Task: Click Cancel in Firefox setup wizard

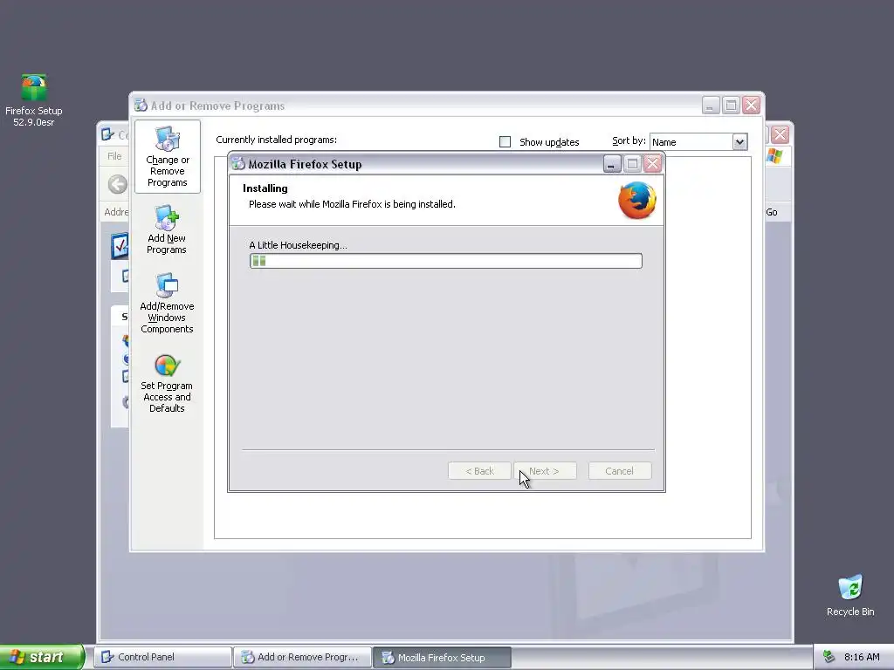Action: [620, 471]
